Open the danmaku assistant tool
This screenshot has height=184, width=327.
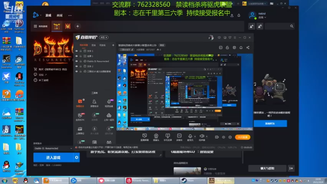coord(80,103)
